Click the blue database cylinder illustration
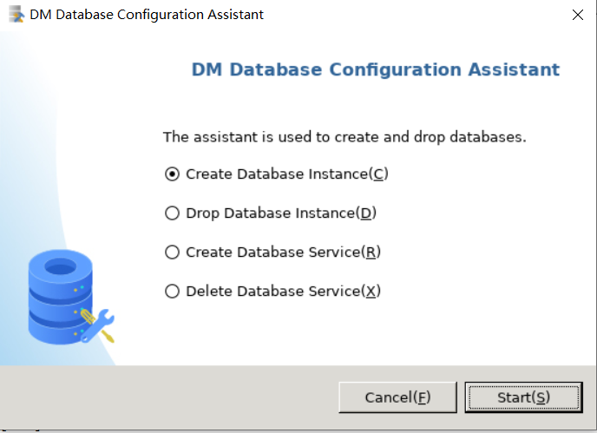 coord(61,297)
